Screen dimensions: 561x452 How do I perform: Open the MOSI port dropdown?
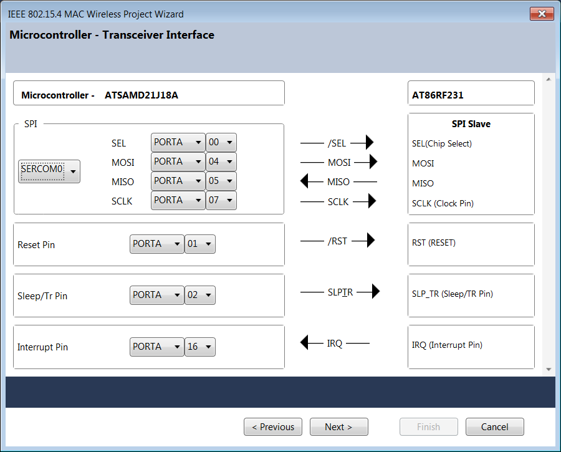click(178, 161)
